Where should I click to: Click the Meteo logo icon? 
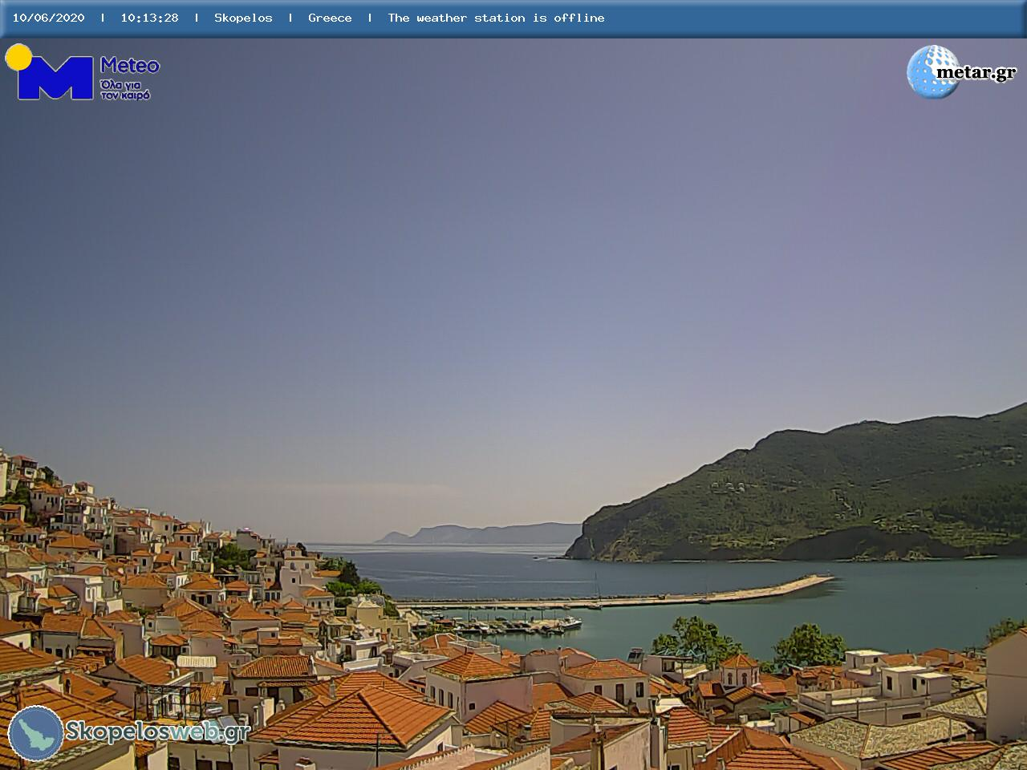tap(50, 72)
